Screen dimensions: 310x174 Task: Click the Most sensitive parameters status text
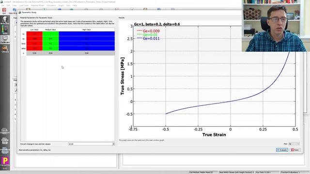[34, 150]
